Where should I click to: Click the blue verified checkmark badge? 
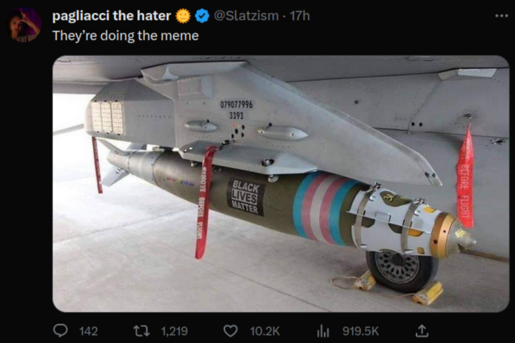tap(202, 16)
